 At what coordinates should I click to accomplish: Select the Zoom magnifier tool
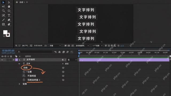point(3,11)
